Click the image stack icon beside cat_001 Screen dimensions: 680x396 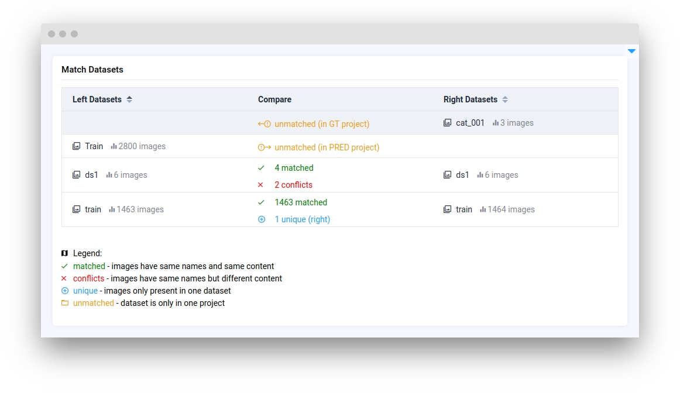(448, 123)
